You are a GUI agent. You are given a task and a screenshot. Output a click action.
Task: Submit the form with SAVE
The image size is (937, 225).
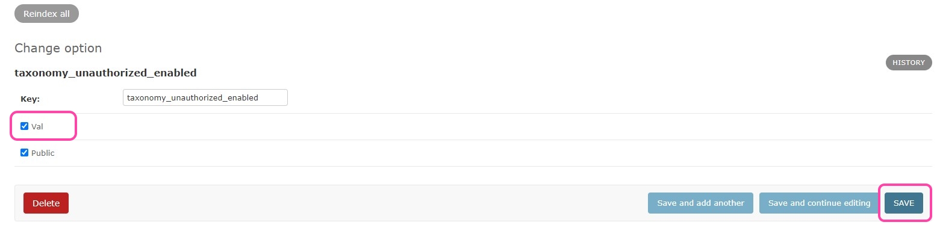click(903, 203)
